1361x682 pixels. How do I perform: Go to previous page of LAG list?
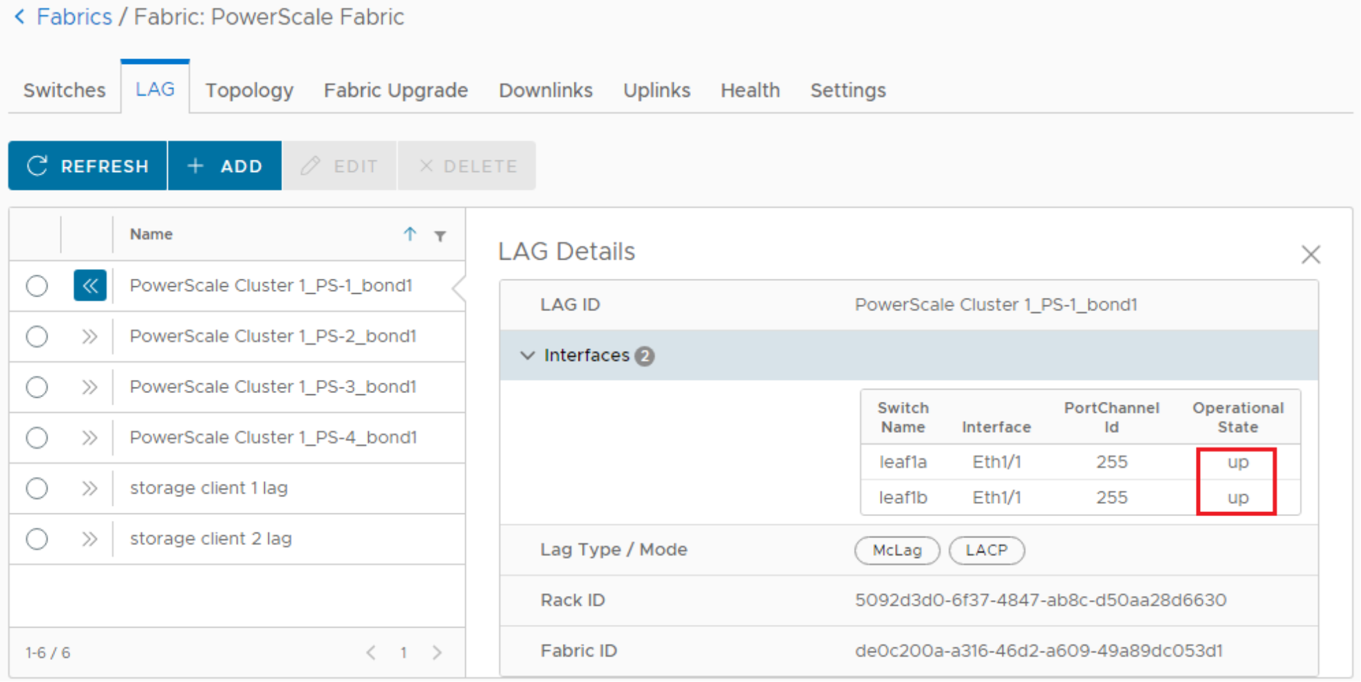[371, 652]
